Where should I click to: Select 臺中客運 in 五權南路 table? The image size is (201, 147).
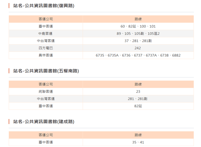pyautogui.click(x=46, y=106)
